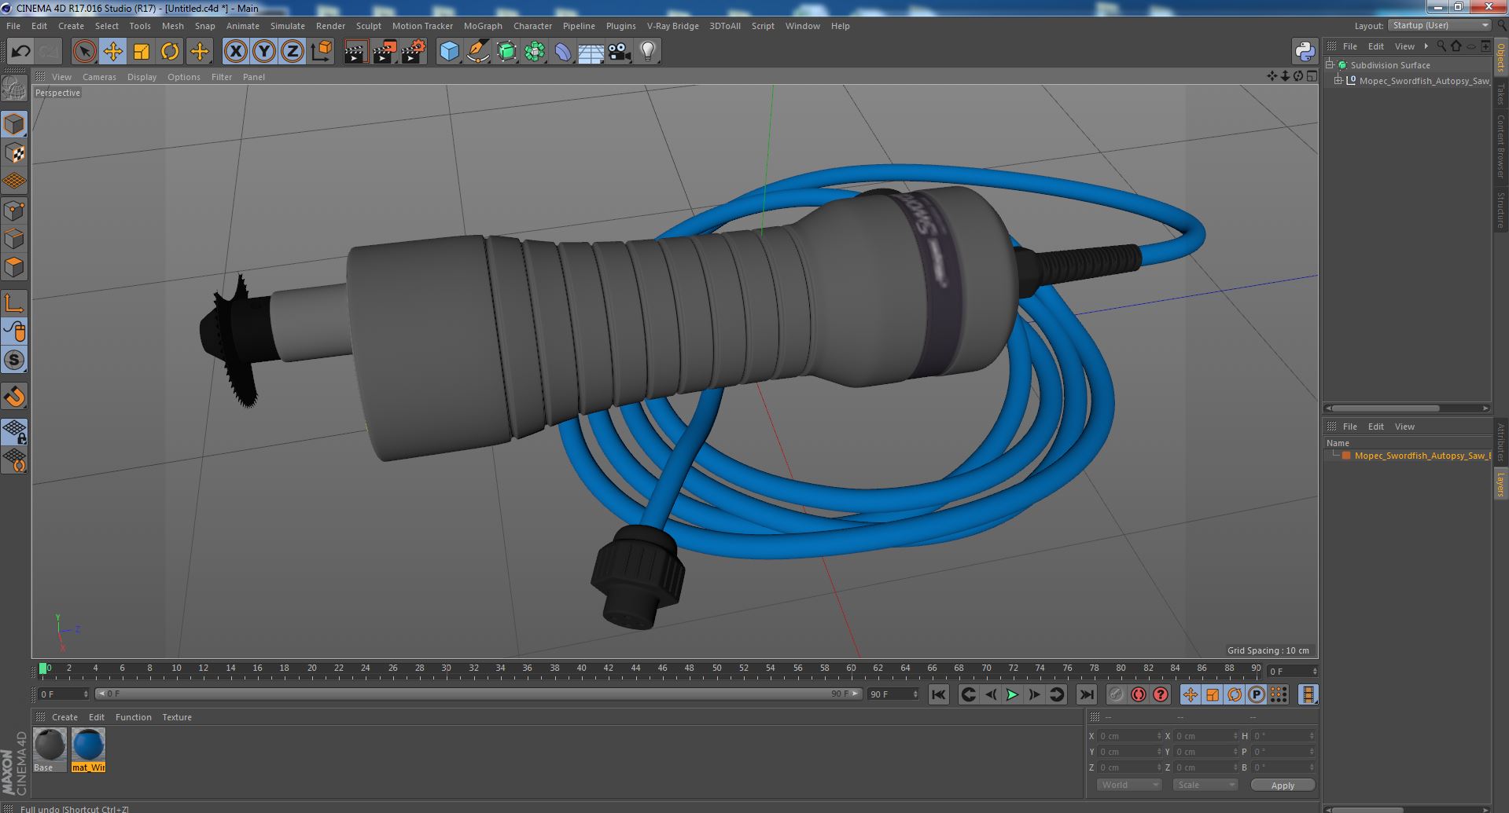Activate the Move tool
Image resolution: width=1509 pixels, height=813 pixels.
tap(113, 52)
